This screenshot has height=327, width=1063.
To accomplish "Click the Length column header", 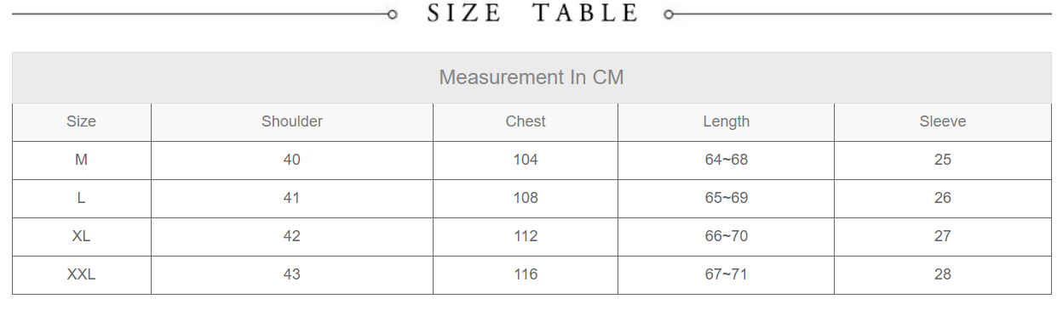I will click(727, 122).
